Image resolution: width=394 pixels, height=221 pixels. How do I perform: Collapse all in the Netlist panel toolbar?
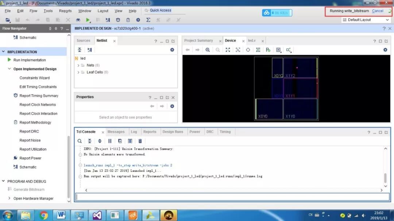tap(80, 50)
